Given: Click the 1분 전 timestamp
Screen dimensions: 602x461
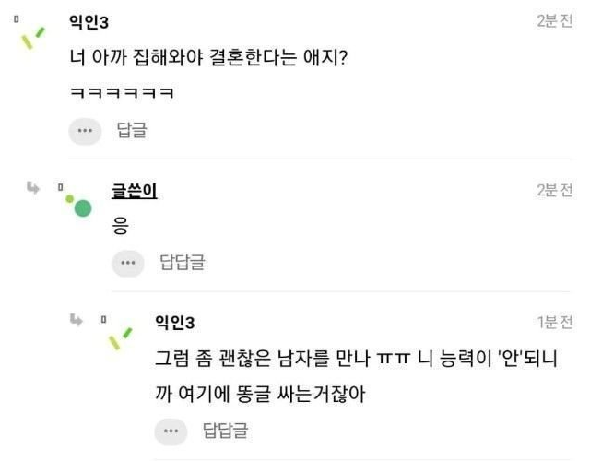Looking at the screenshot, I should click(x=554, y=323).
